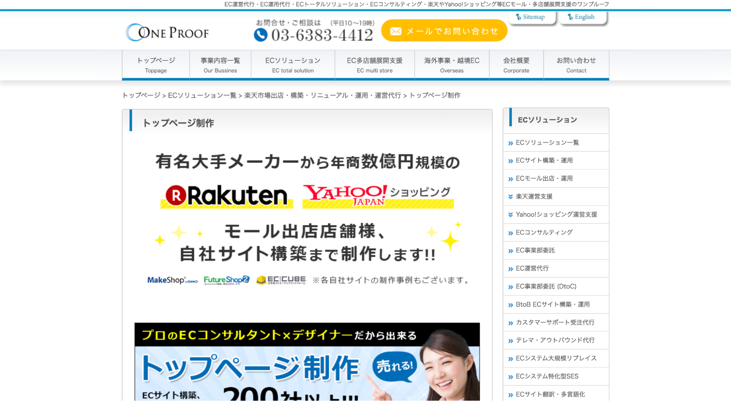Click the メールでお問い合わせ button
The image size is (731, 401).
point(444,31)
